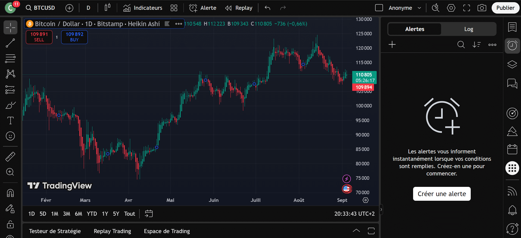Collapse the right sidebar panel arrow

coord(381,209)
